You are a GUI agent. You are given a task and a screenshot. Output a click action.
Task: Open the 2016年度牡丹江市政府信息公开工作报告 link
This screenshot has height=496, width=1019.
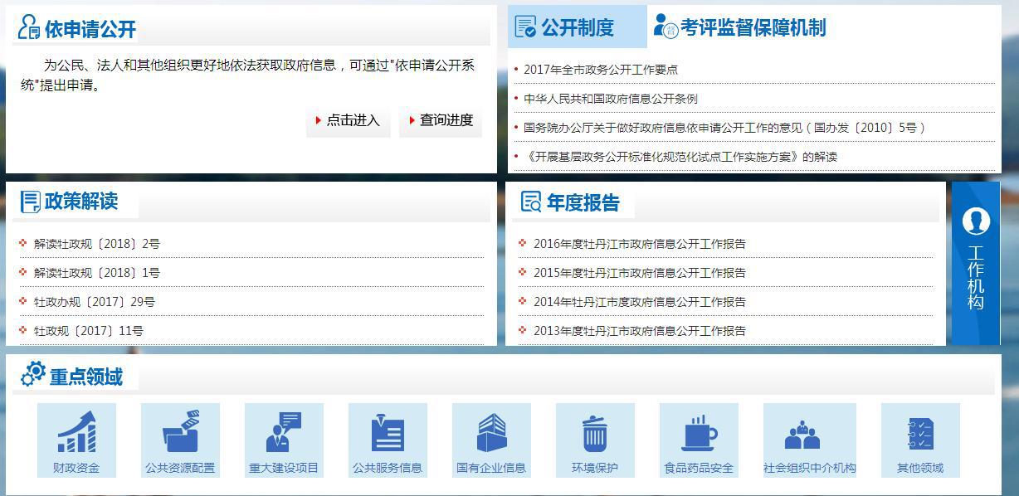pyautogui.click(x=639, y=244)
